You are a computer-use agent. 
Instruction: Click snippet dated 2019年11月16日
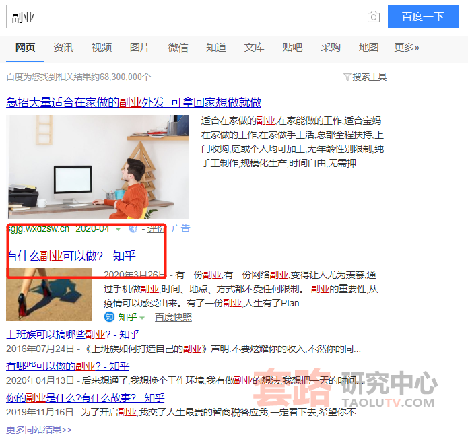click(185, 412)
